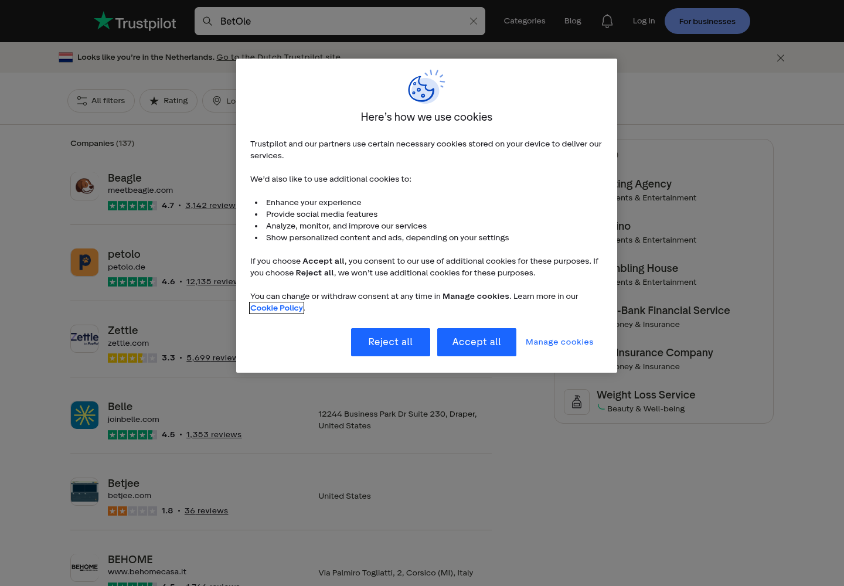Screen dimensions: 844x586
Task: Click the Betjee company logo
Action: (x=84, y=492)
